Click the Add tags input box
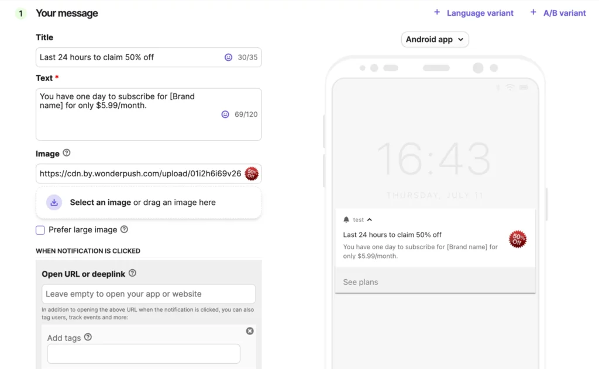Viewport: 599px width, 369px height. click(x=143, y=354)
